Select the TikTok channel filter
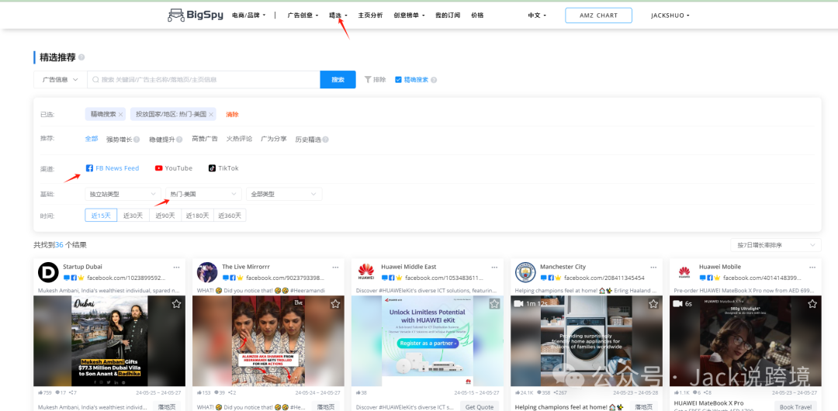838x411 pixels. point(223,168)
